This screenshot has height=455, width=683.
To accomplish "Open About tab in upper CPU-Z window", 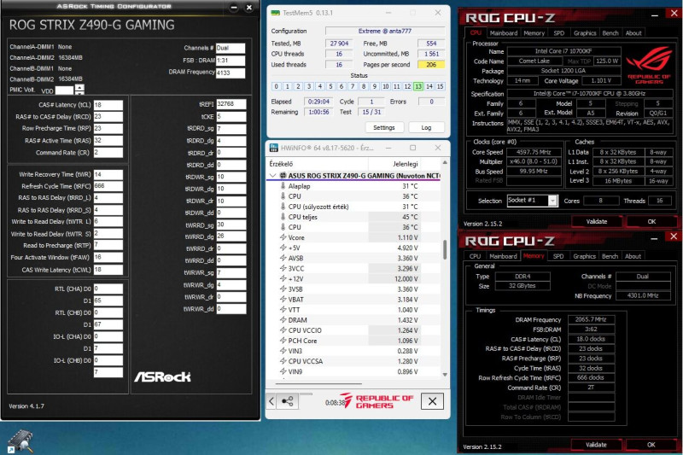I will click(x=633, y=33).
